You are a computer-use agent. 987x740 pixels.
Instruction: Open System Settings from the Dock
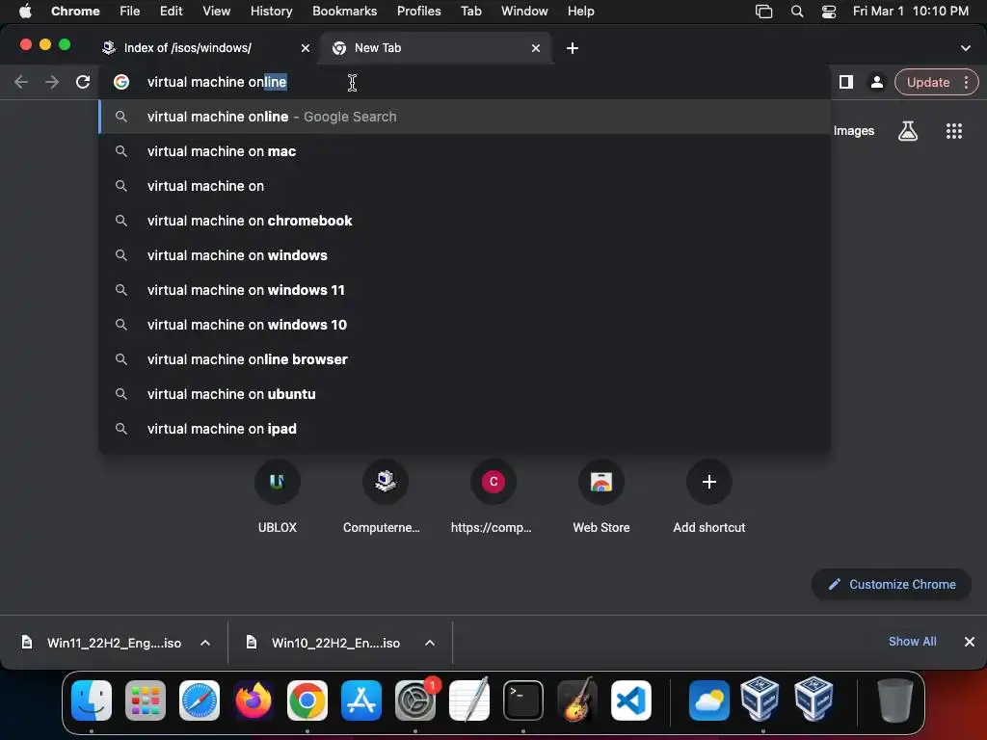[415, 700]
